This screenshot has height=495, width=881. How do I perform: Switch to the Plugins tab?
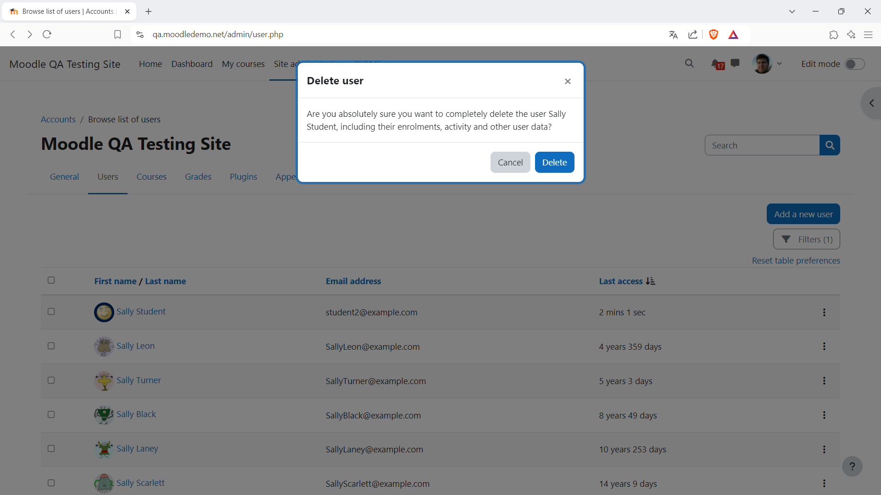click(x=243, y=177)
